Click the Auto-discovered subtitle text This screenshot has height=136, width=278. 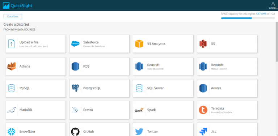[x=155, y=69]
